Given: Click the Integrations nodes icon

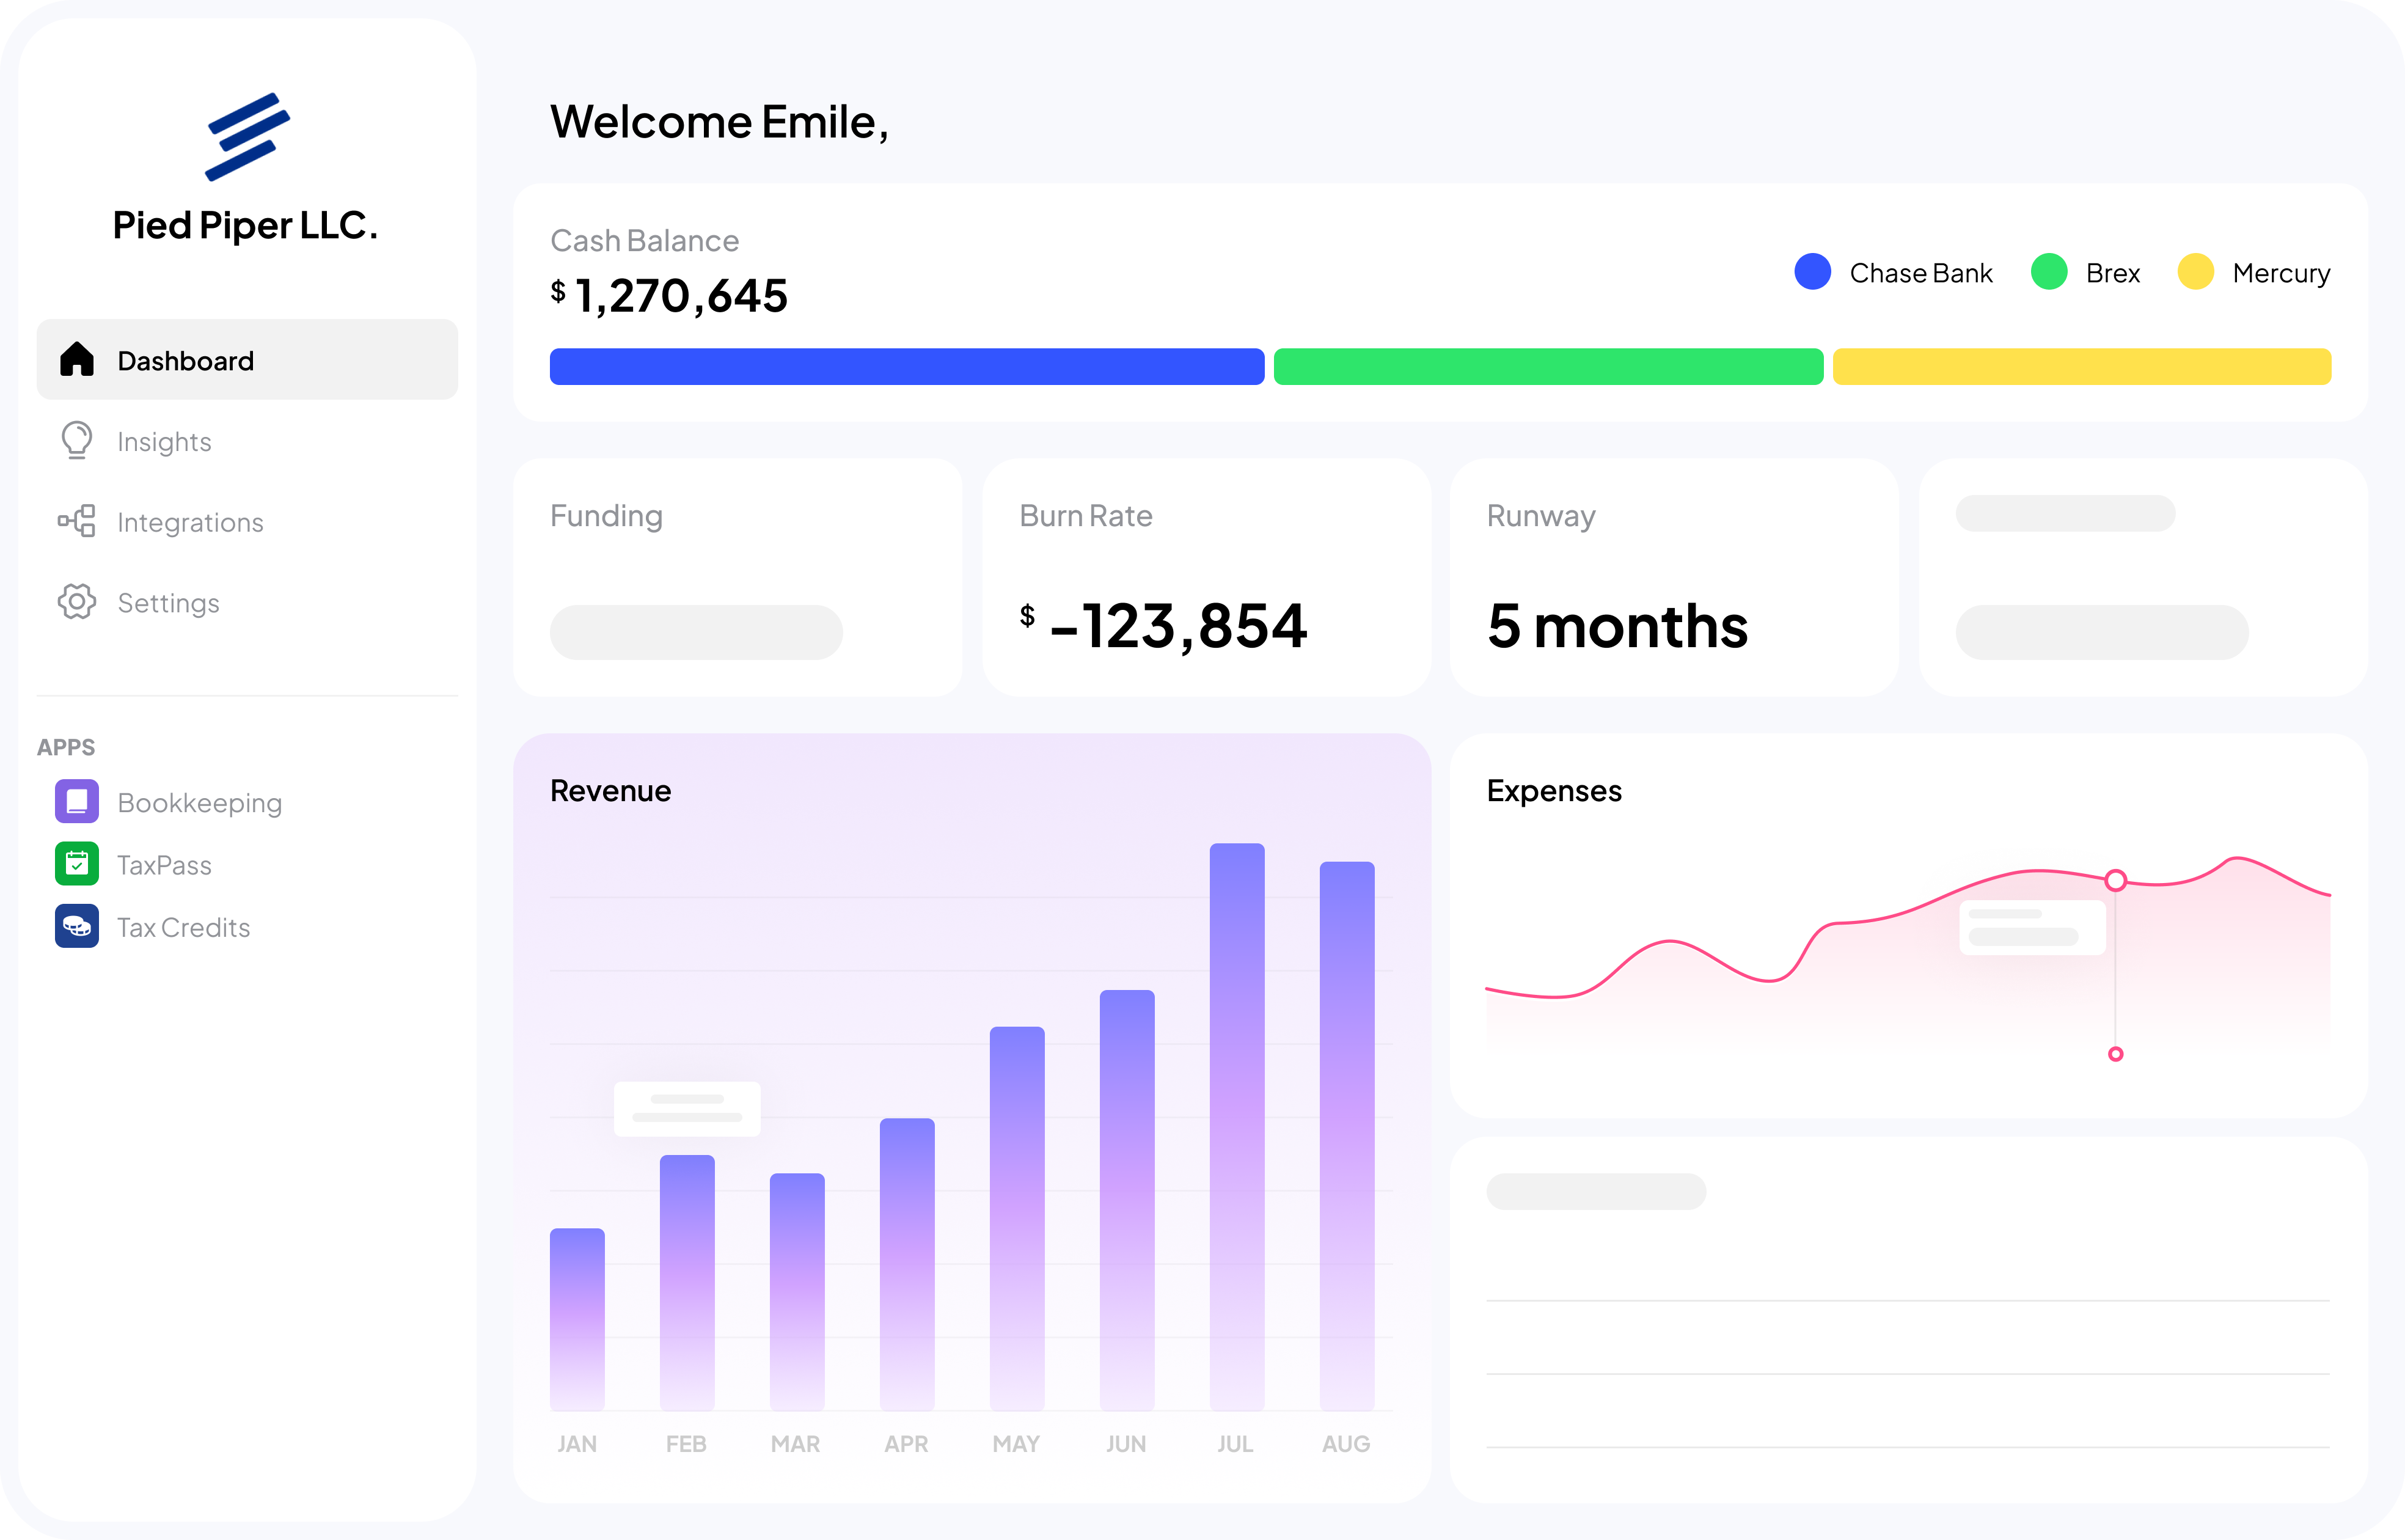Looking at the screenshot, I should point(77,521).
